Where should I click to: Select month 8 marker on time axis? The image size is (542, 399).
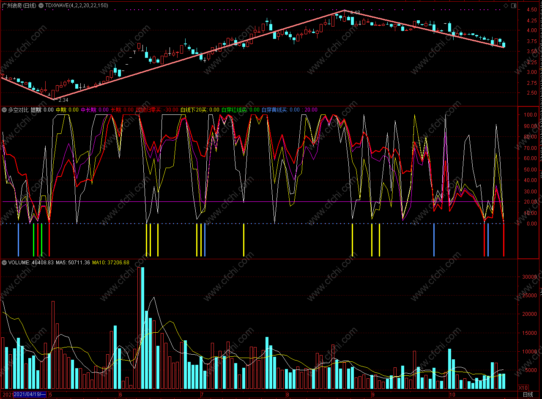coord(287,395)
